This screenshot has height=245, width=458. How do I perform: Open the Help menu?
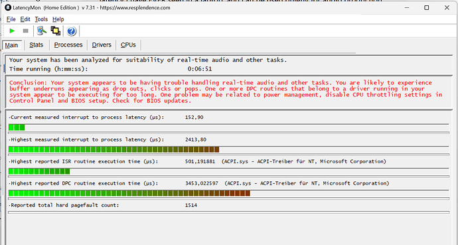(58, 19)
